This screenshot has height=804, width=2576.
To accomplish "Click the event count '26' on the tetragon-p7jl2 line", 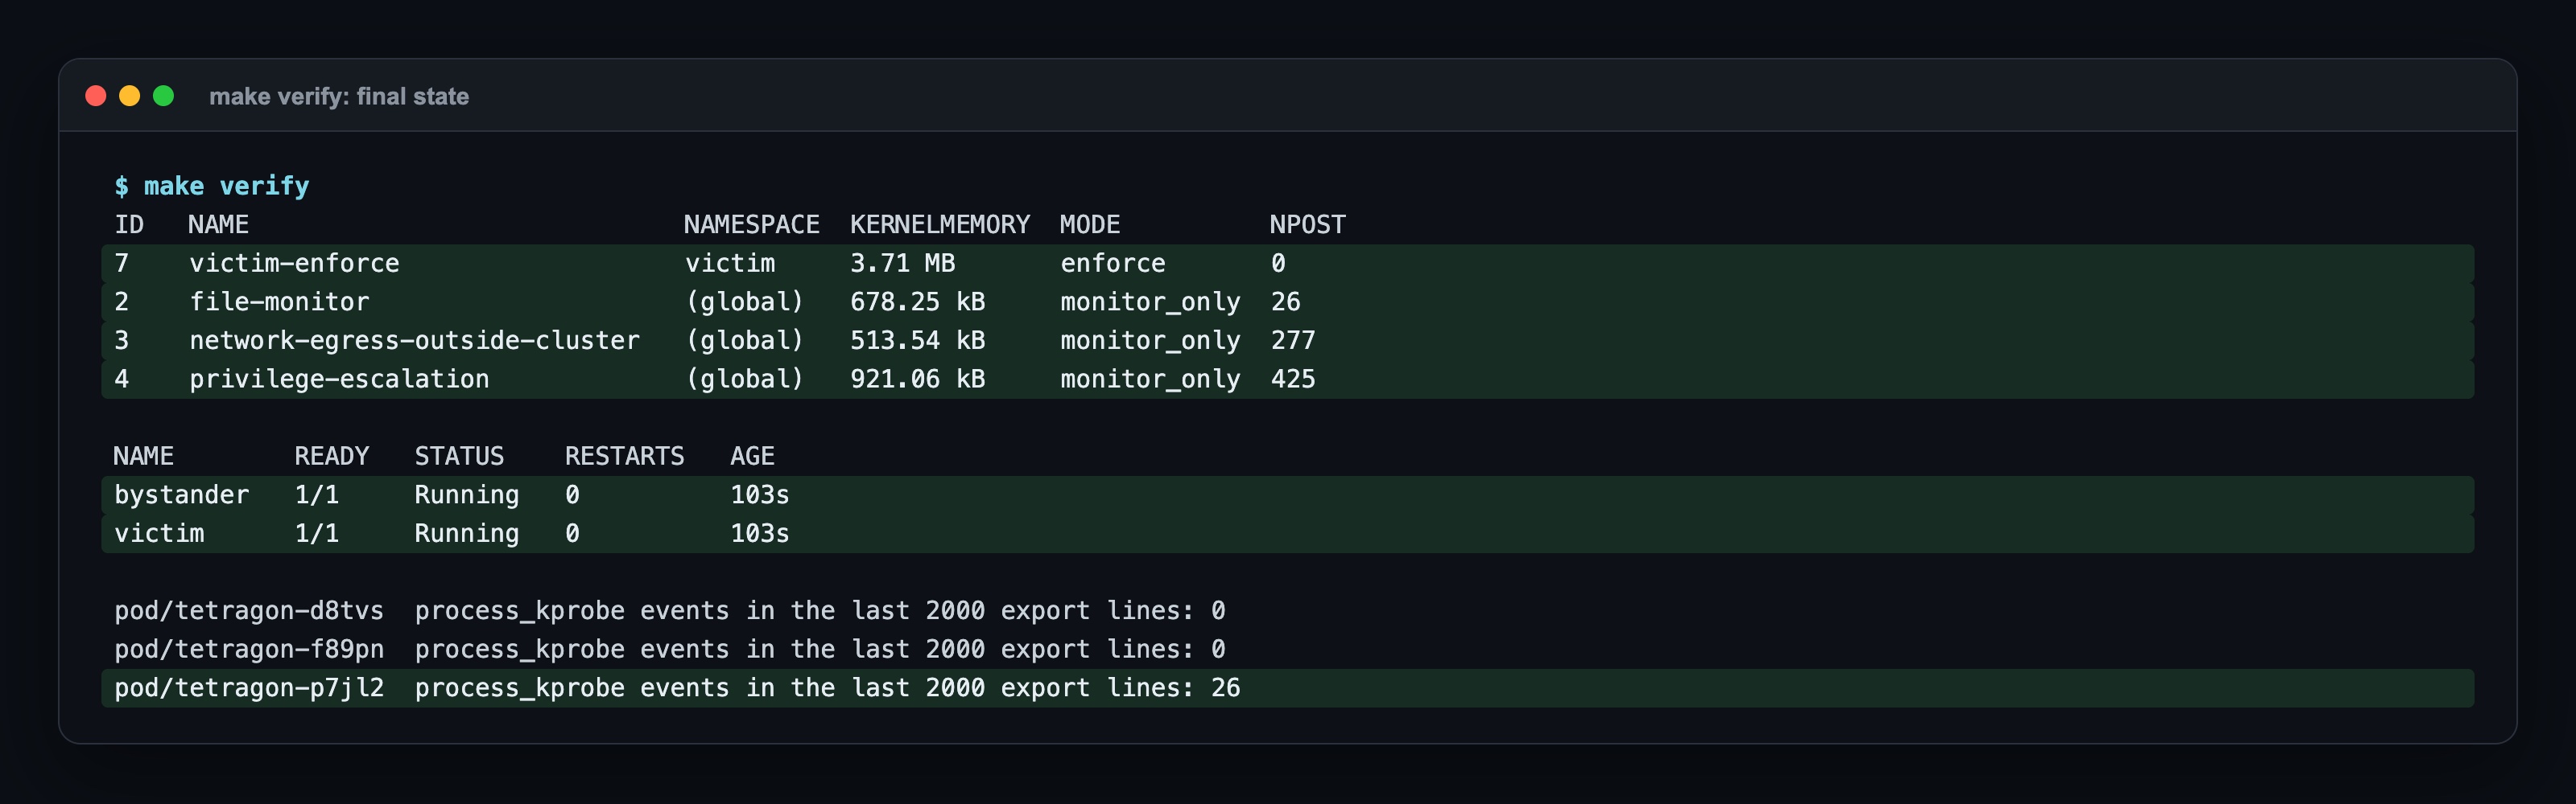I will [x=1226, y=688].
